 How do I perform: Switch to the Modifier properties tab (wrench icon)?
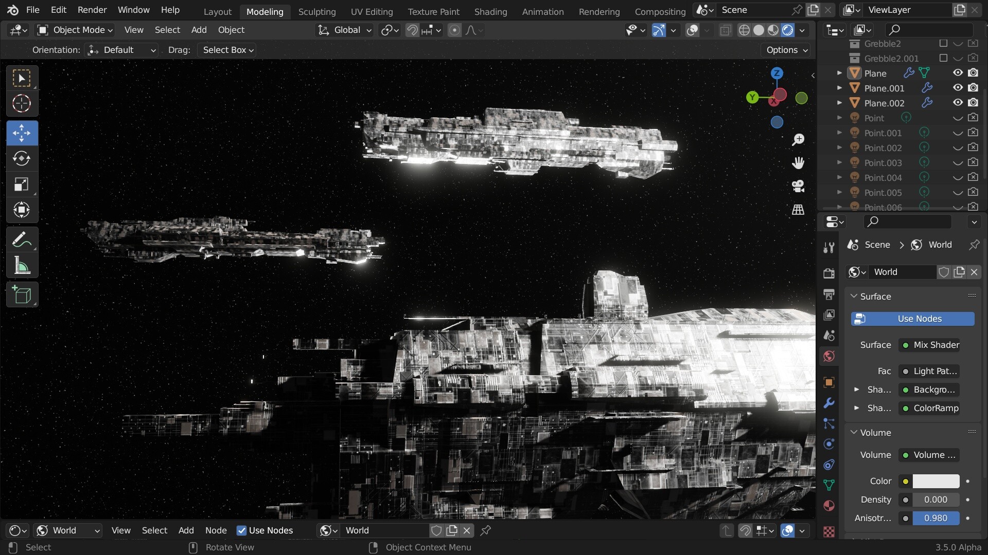point(828,404)
